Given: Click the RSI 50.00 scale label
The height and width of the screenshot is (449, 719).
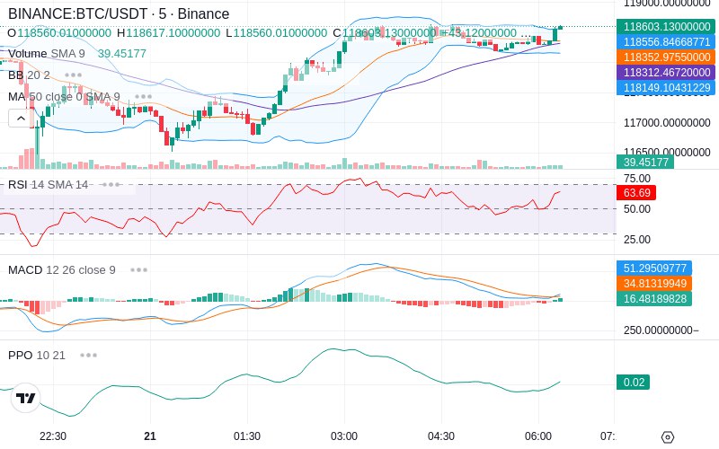Looking at the screenshot, I should coord(637,209).
